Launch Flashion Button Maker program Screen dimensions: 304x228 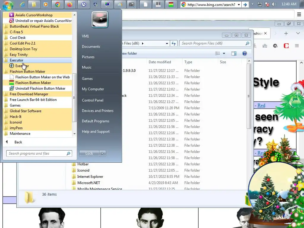point(37,83)
